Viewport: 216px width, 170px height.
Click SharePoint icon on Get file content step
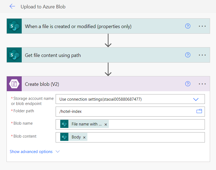click(14, 55)
